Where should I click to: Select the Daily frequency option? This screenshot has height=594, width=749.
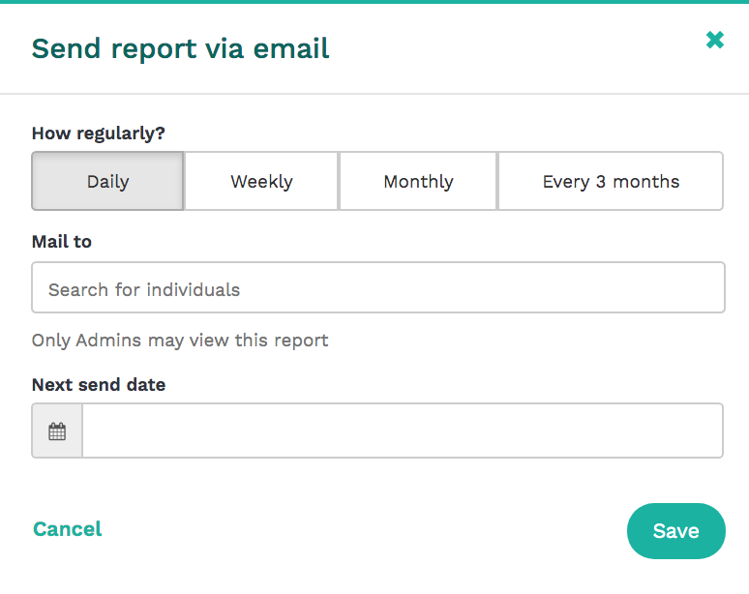pyautogui.click(x=108, y=181)
